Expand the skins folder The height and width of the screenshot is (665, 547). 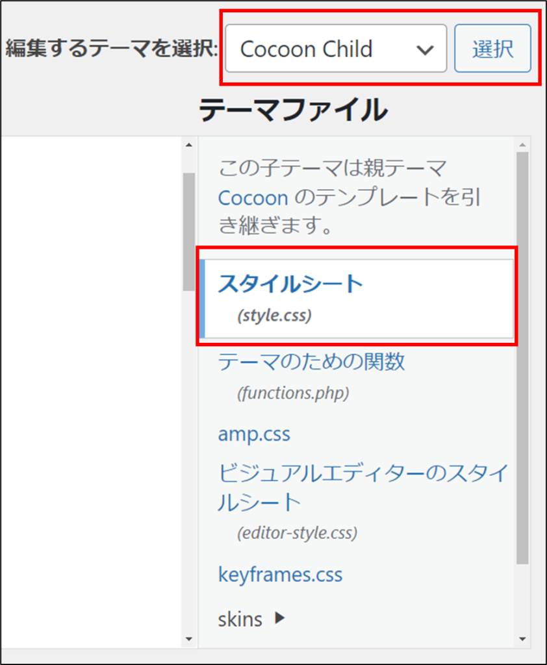tap(251, 619)
